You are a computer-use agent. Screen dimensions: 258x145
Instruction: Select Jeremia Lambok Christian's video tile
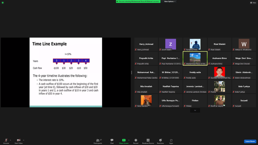click(195, 87)
